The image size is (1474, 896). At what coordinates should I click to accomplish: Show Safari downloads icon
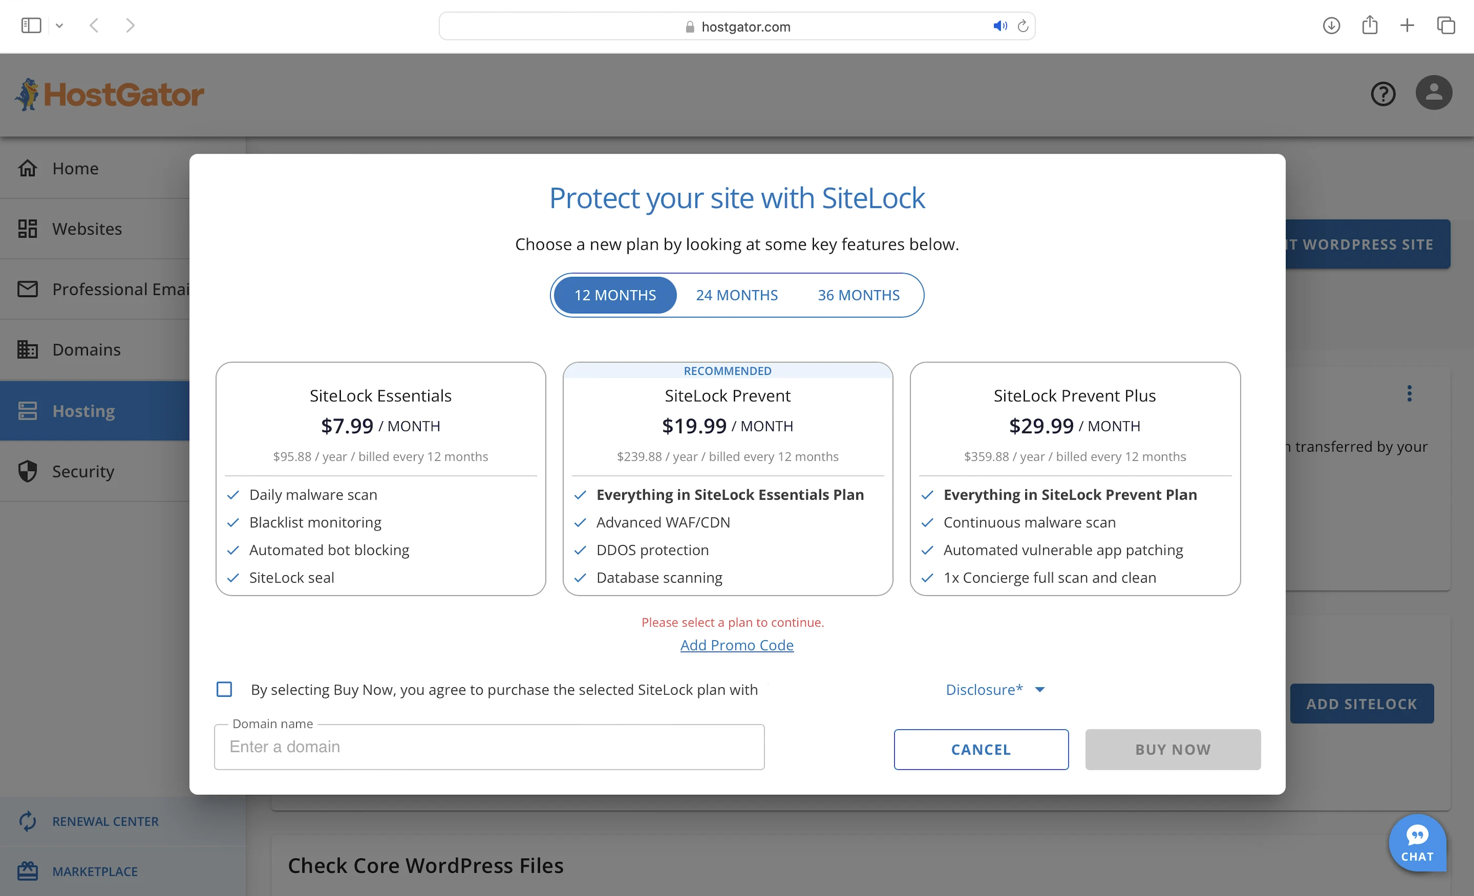1331,26
